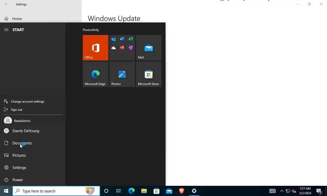Image resolution: width=327 pixels, height=196 pixels.
Task: Open the Photos tile
Action: point(122,74)
